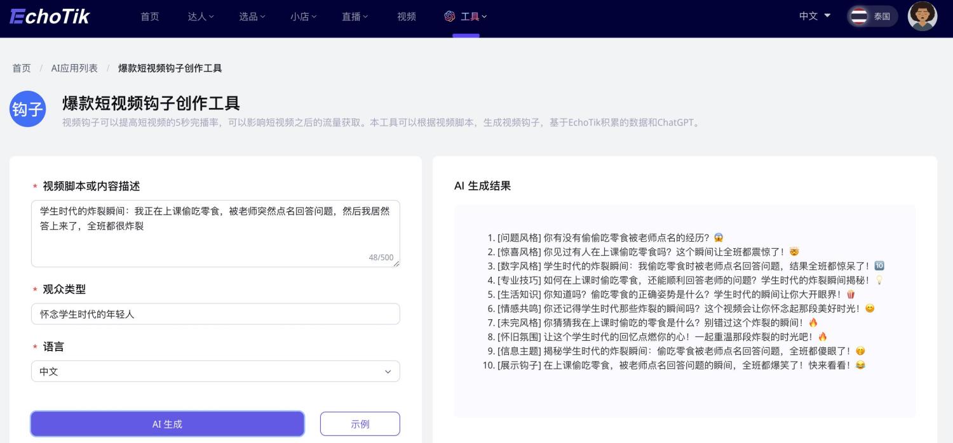Open the AI应用列表 breadcrumb link
Screen dimensions: 953x443
(x=74, y=68)
